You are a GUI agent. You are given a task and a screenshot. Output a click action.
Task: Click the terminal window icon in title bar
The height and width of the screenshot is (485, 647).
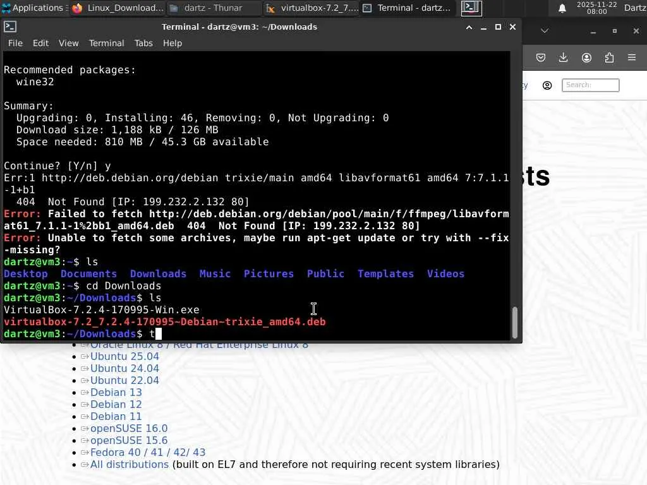10,27
